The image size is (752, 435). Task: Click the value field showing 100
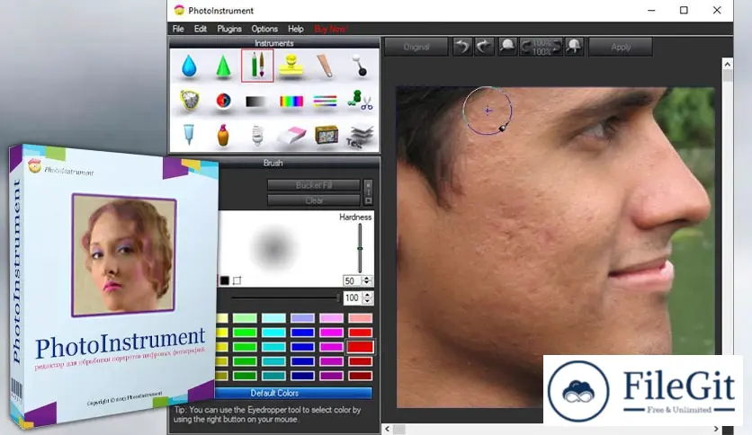pyautogui.click(x=354, y=298)
